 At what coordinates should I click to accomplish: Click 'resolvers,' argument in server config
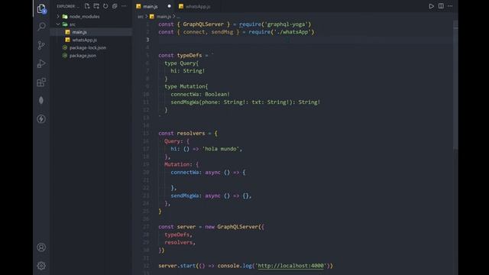coord(180,242)
